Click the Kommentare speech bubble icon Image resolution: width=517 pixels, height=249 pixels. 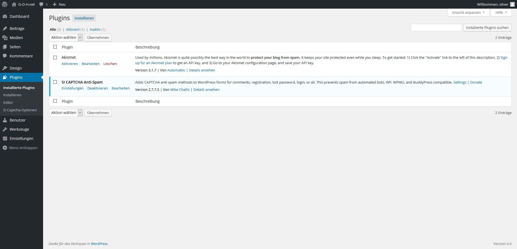tap(5, 56)
